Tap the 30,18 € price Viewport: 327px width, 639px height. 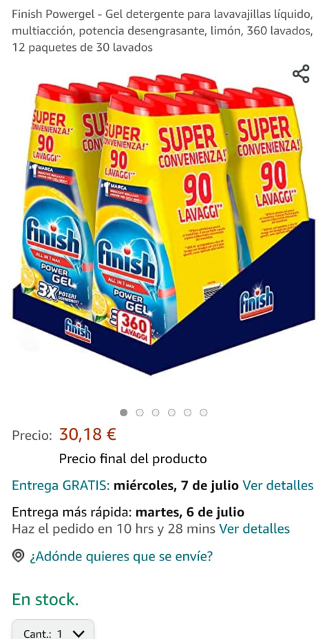click(87, 434)
